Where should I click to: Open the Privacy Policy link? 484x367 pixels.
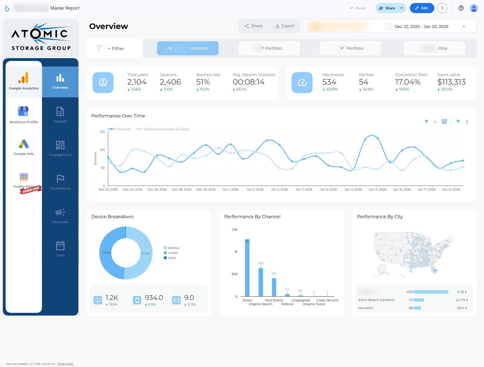click(x=66, y=364)
